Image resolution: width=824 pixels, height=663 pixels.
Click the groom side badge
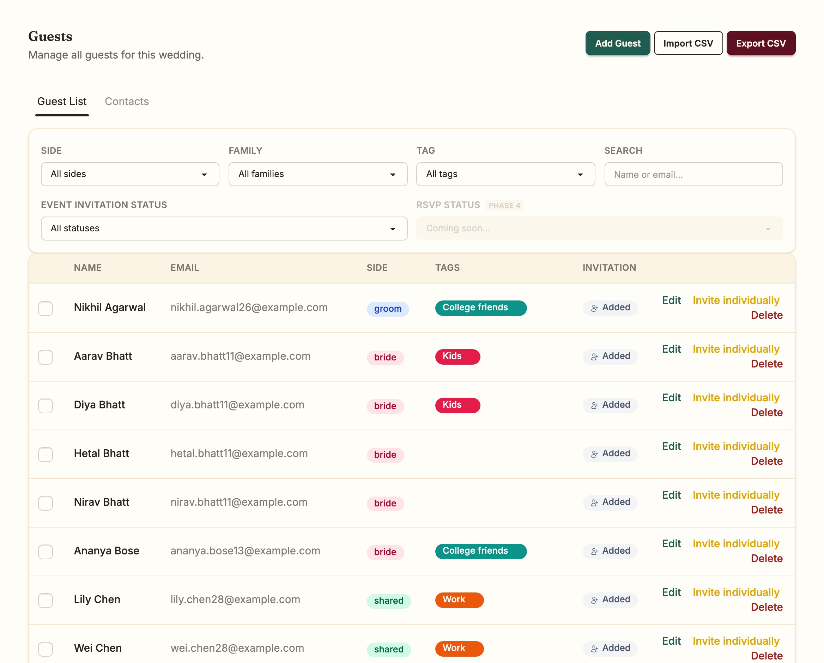pos(388,309)
